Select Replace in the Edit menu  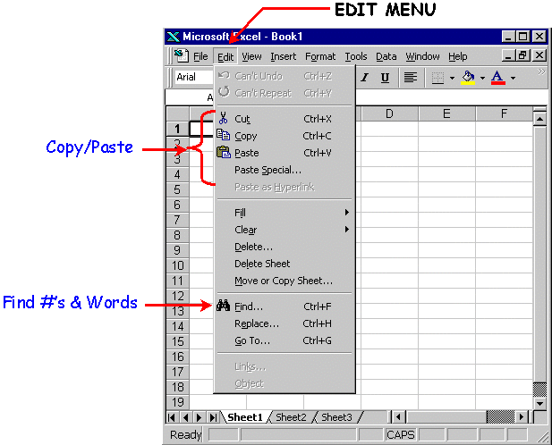(x=256, y=323)
